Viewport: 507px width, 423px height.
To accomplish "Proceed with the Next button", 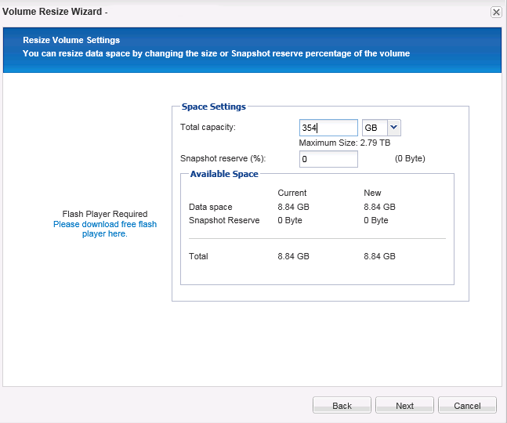I will (404, 406).
